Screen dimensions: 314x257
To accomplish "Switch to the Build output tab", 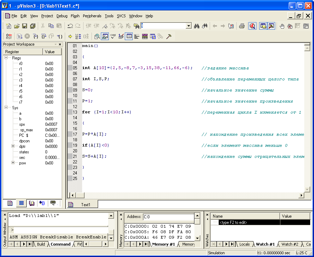I will (41, 244).
